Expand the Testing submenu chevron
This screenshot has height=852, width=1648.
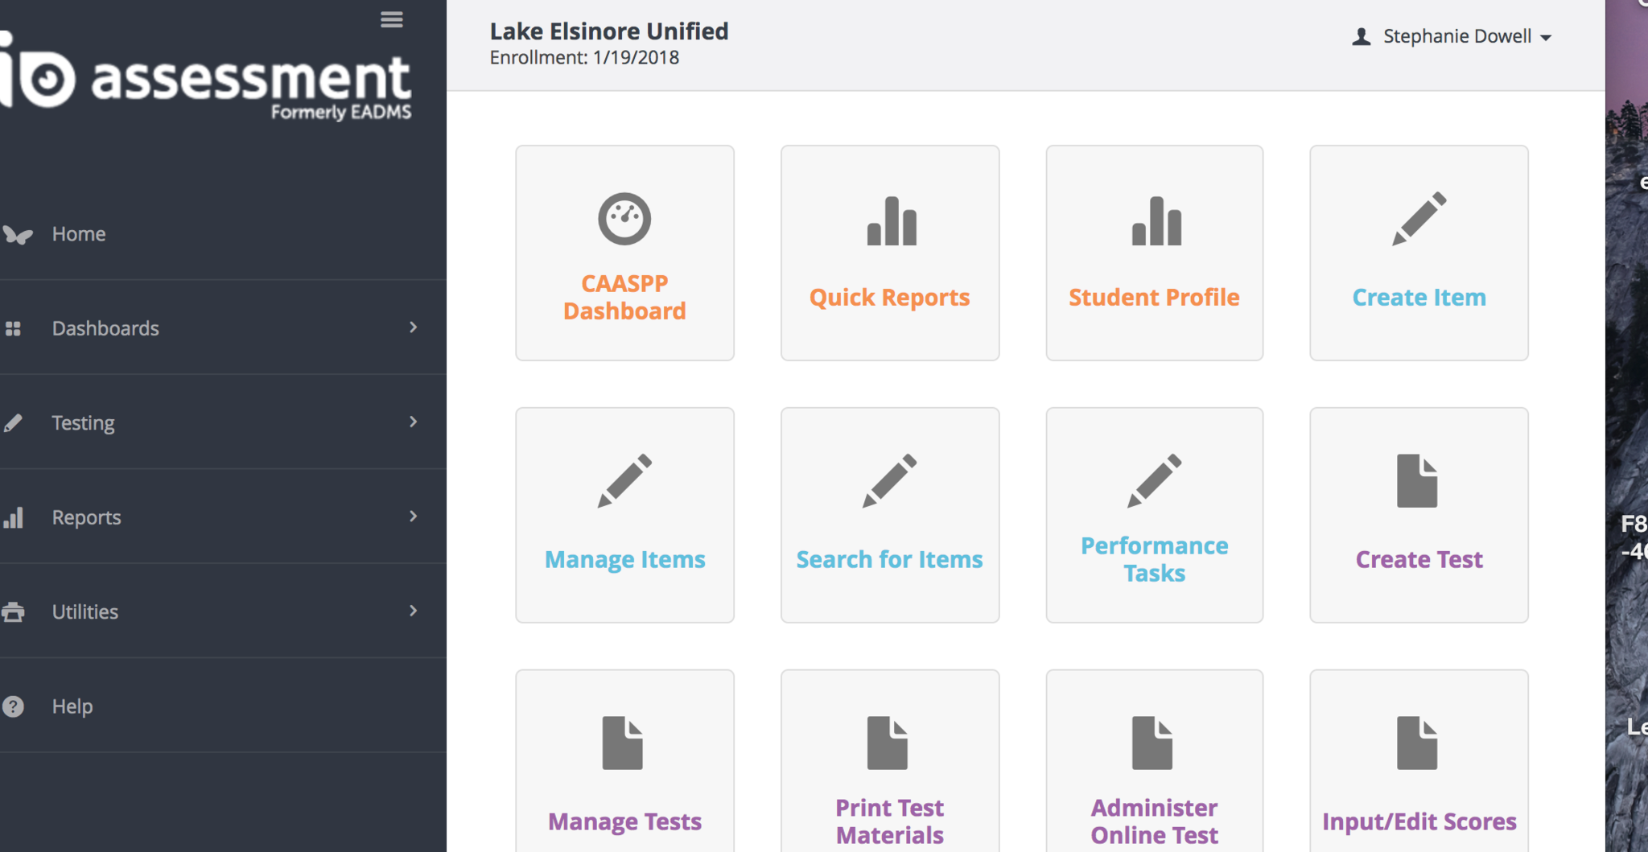413,422
